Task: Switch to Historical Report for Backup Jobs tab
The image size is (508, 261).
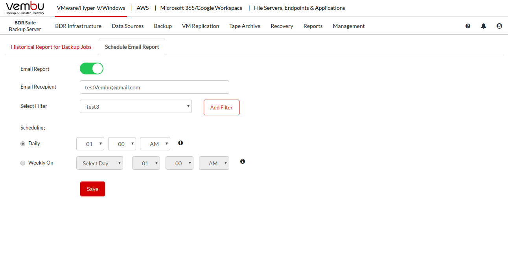Action: [51, 47]
